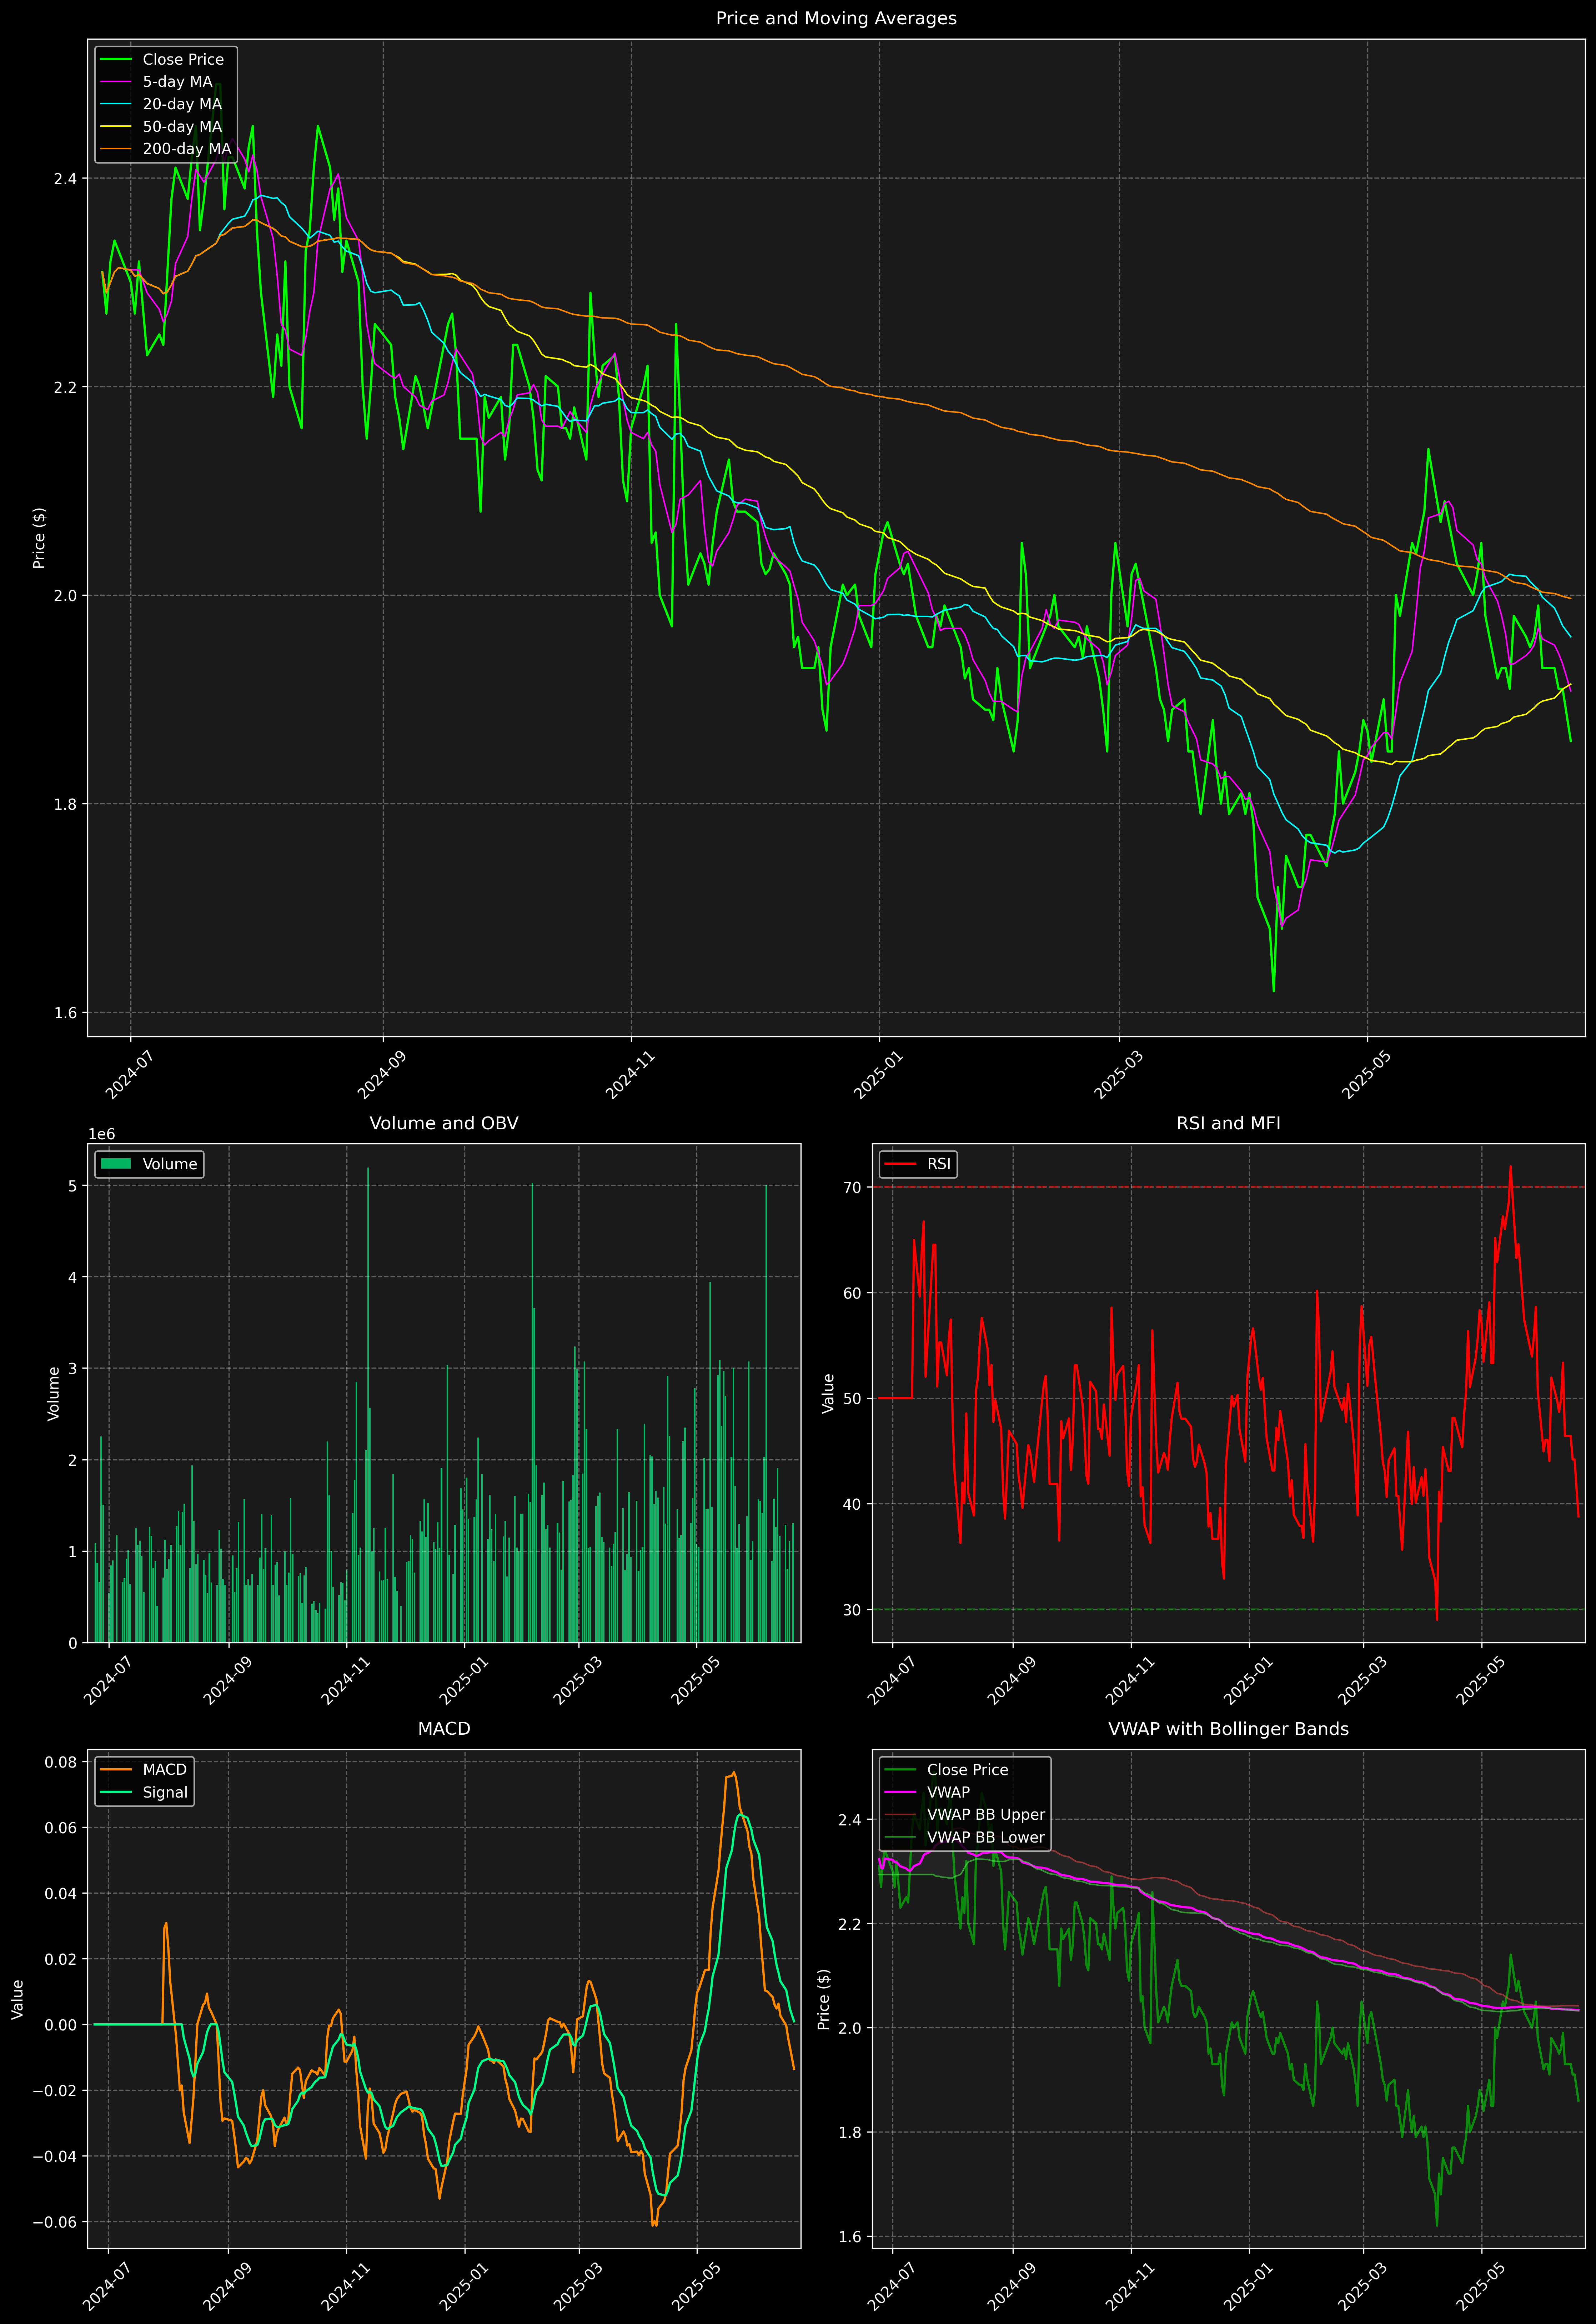Click the '2025-05' date label under top chart
Screen dimensions: 1596x2324
click(1366, 1075)
